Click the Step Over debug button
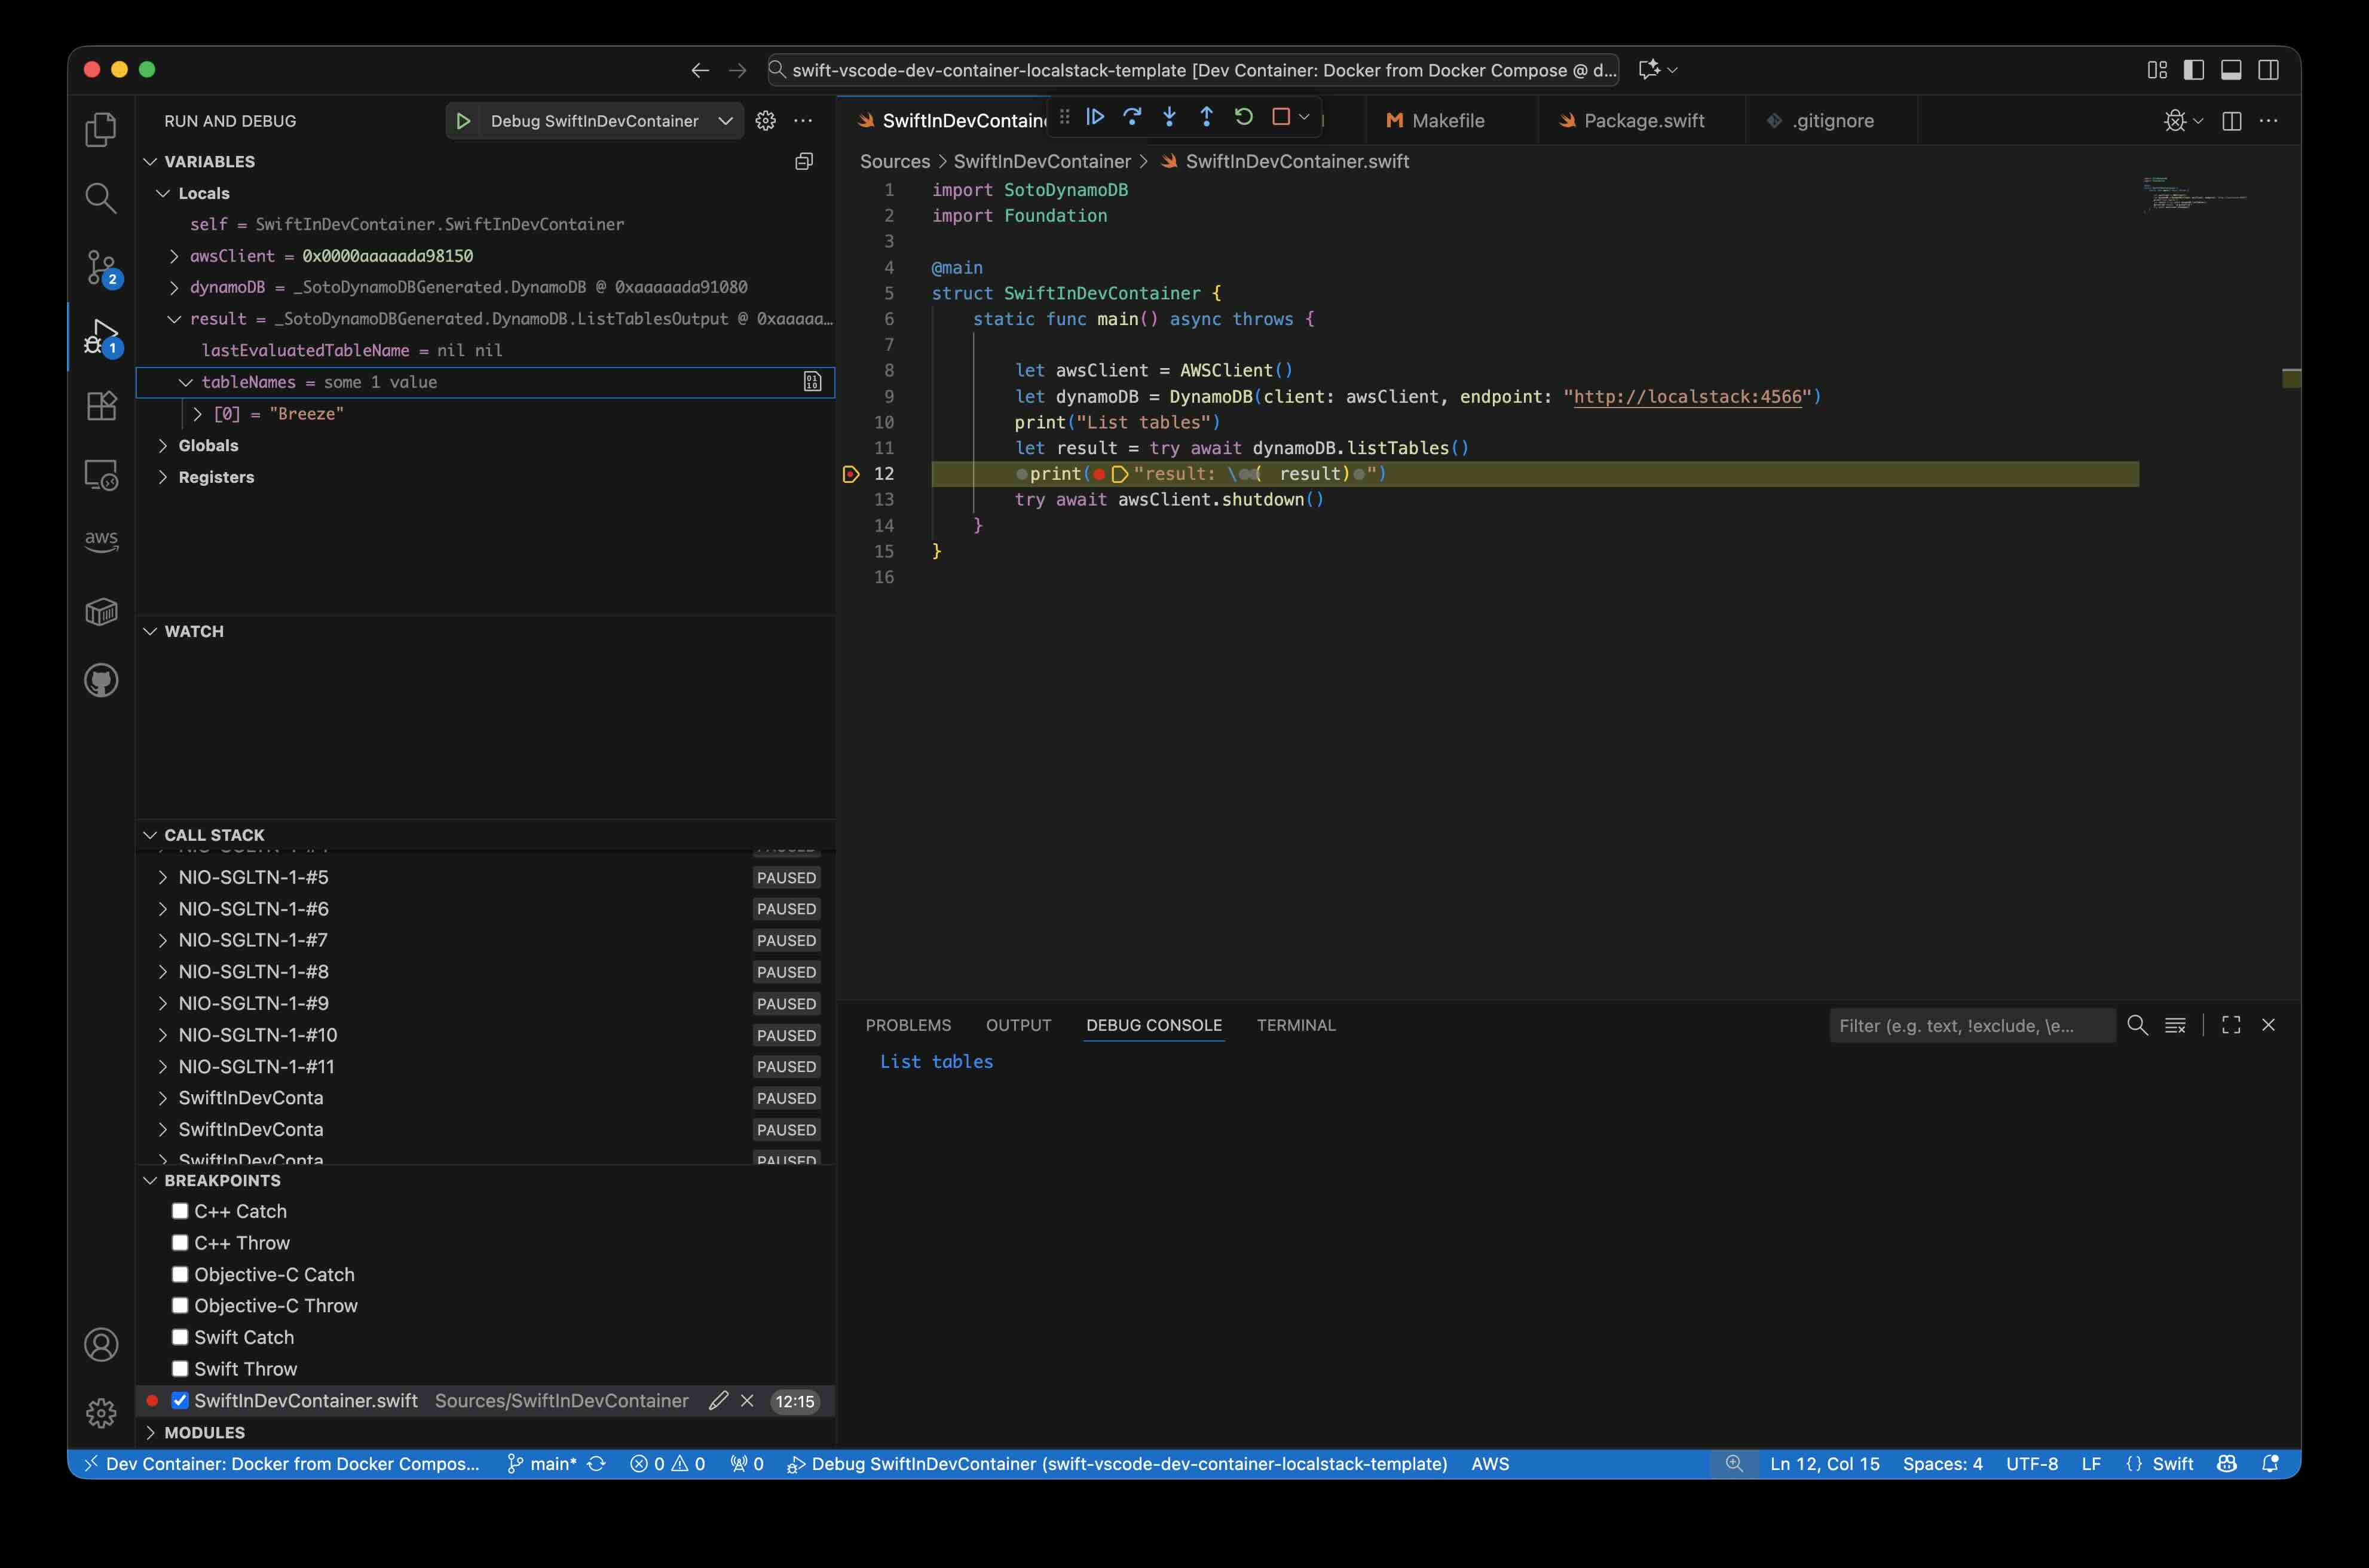 point(1132,117)
